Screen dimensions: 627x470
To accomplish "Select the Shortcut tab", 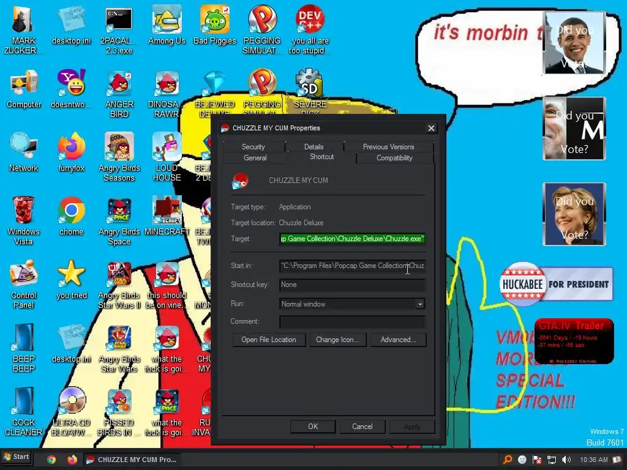I will 321,157.
